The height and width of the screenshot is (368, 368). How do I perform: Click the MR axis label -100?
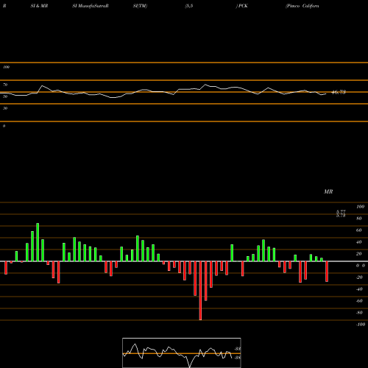pyautogui.click(x=361, y=325)
